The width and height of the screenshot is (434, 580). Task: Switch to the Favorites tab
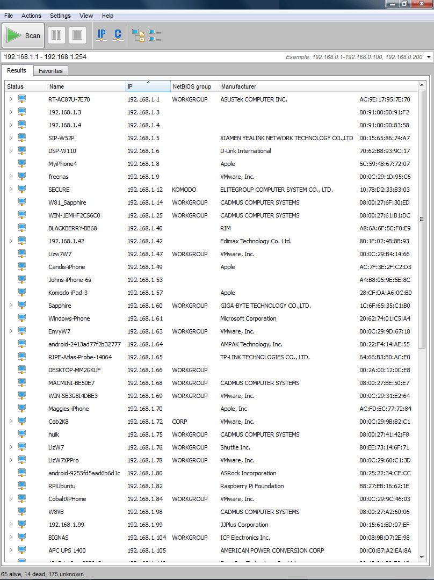50,71
